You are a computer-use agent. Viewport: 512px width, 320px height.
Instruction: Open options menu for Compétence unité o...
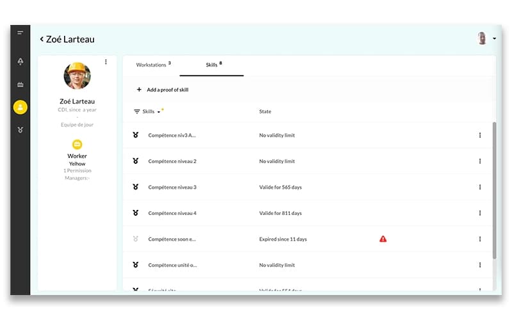click(x=480, y=265)
